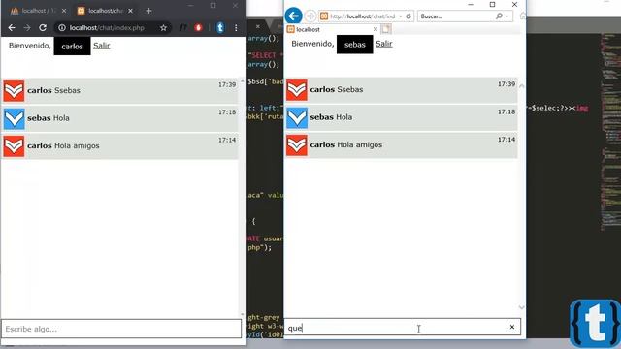Viewport: 621px width, 349px height.
Task: Click the 17:39 timestamp in IE window
Action: 507,84
